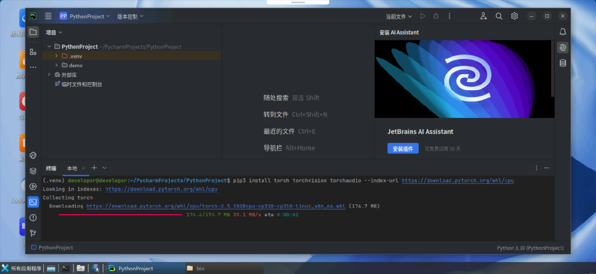Click the 导航栏 Alt+Home hint
The image size is (596, 274).
click(x=289, y=148)
